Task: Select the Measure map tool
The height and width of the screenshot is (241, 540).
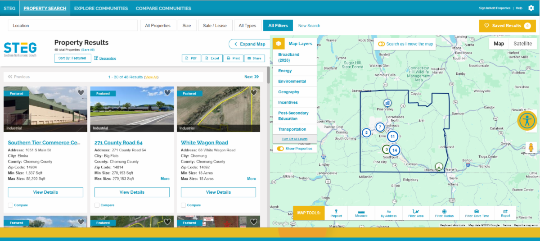Action: pos(361,213)
